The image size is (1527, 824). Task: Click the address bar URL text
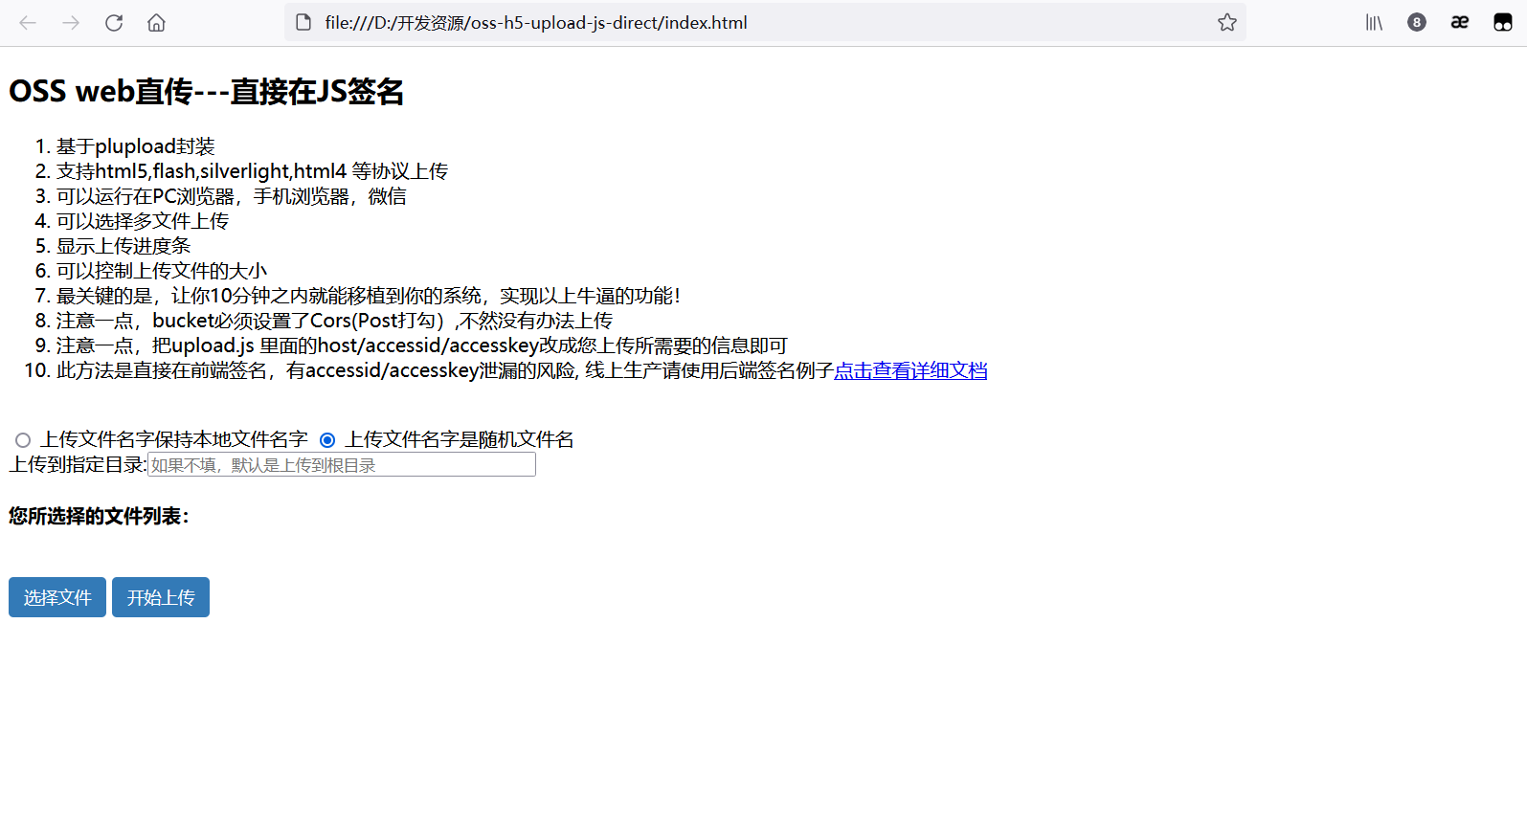coord(536,23)
